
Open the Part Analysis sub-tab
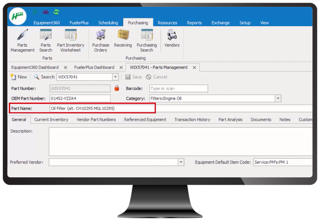click(230, 120)
